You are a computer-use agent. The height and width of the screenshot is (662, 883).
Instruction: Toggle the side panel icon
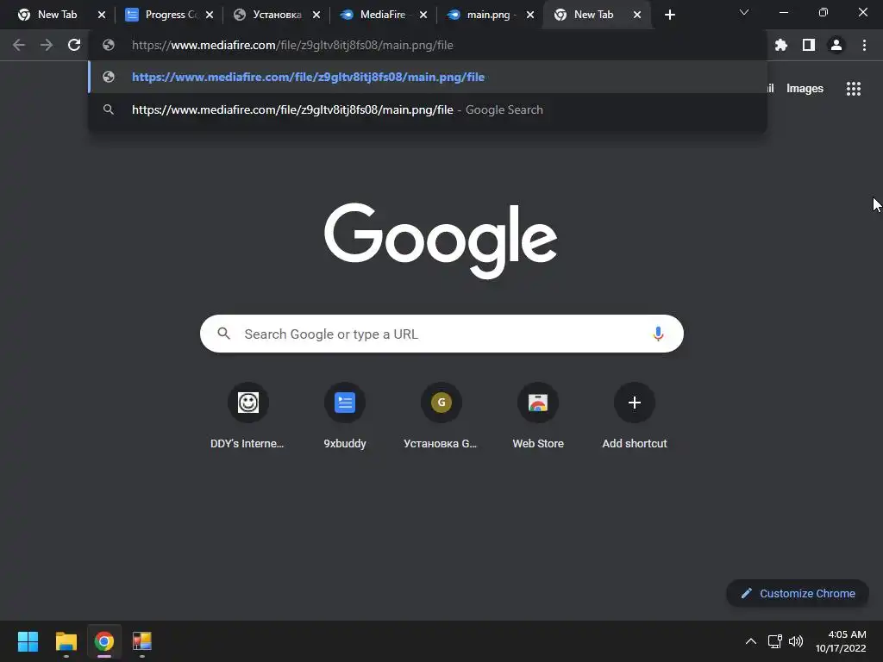(809, 45)
